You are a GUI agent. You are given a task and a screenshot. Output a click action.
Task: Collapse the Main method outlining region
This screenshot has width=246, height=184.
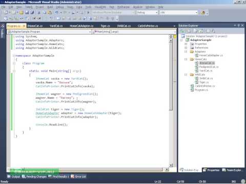tap(14, 71)
